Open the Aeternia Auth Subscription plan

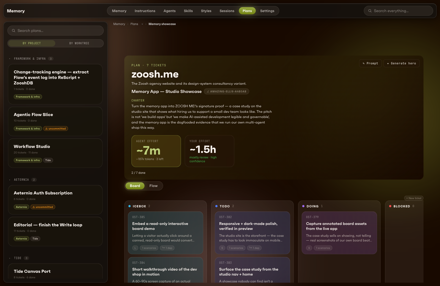(x=55, y=200)
